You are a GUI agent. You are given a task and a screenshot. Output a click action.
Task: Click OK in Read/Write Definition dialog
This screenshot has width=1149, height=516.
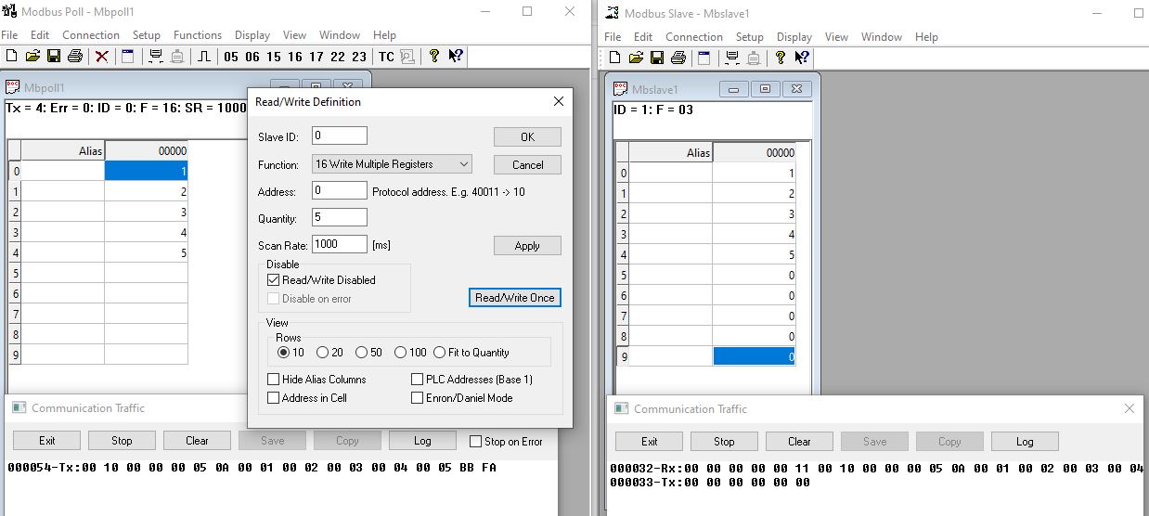(x=527, y=136)
